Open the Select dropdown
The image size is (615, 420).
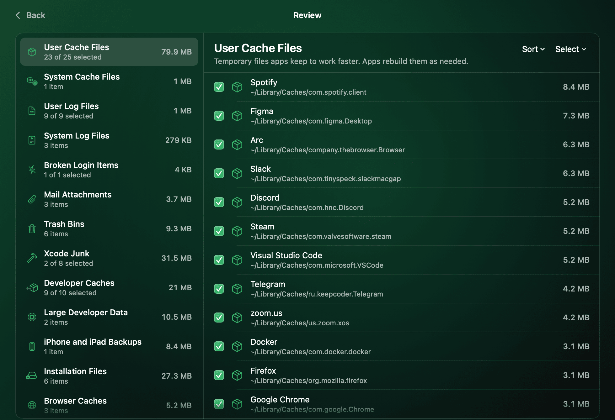(571, 49)
